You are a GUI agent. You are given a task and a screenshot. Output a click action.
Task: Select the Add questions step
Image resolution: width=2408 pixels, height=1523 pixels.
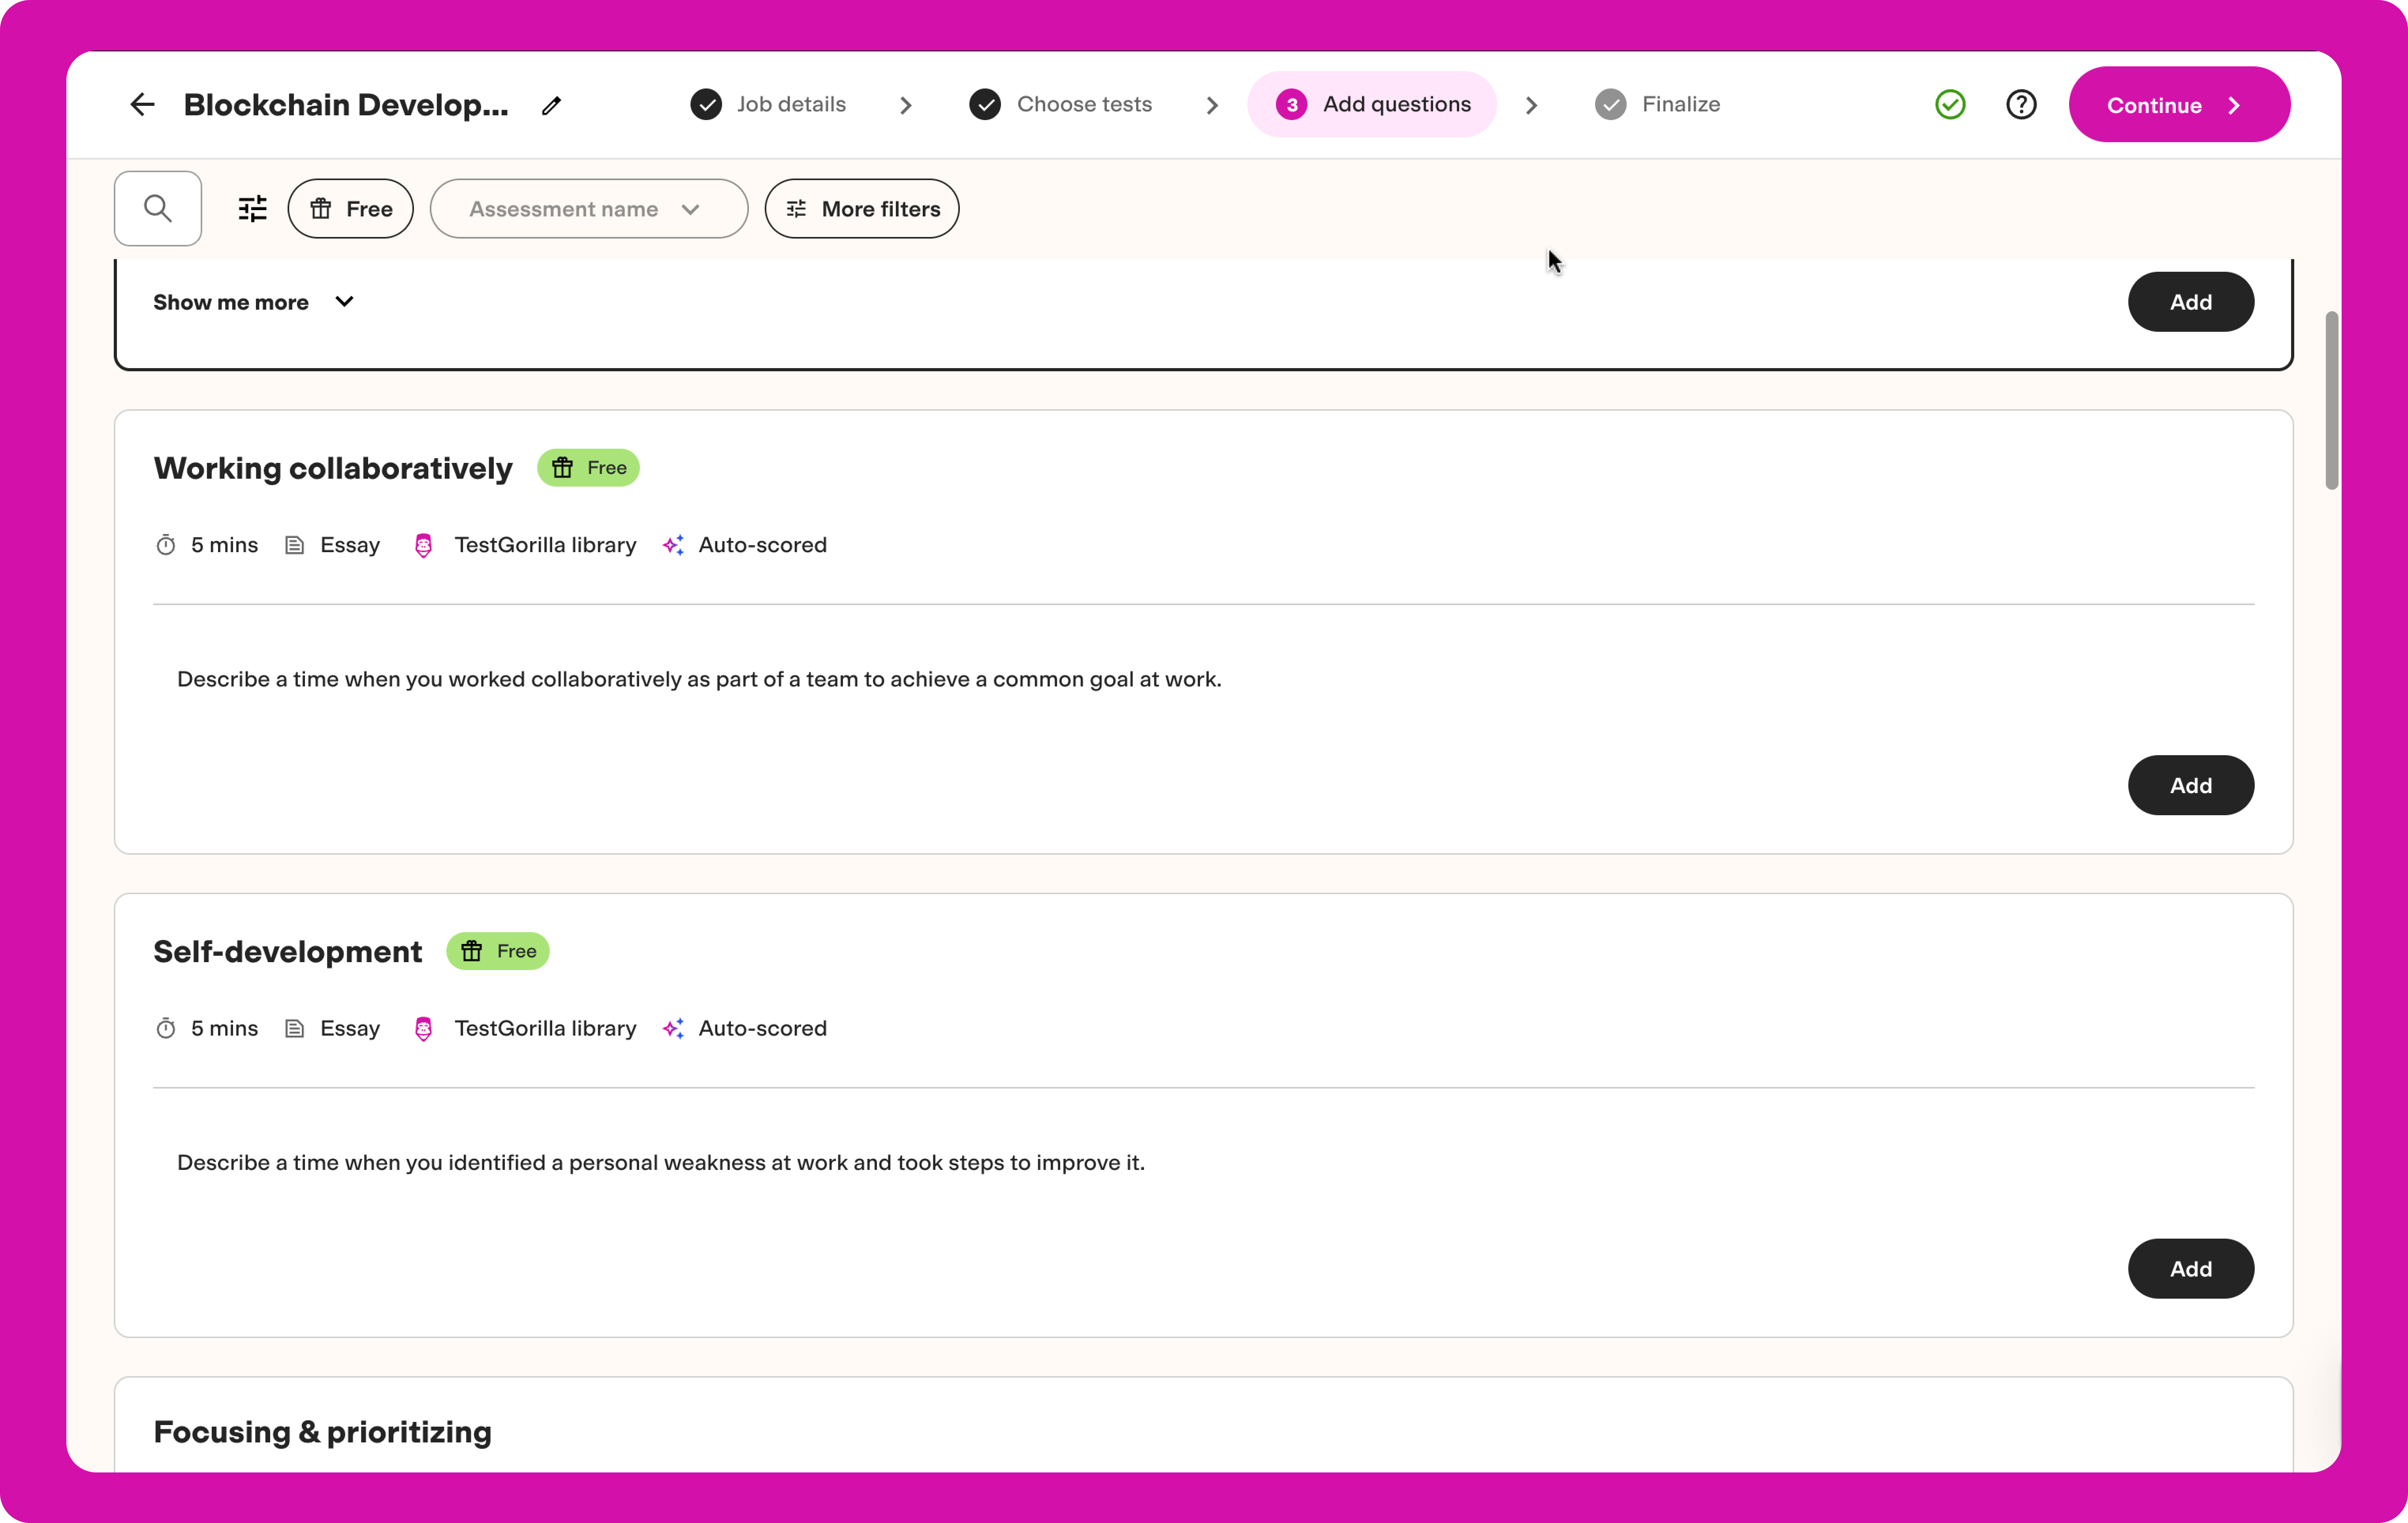pos(1372,104)
